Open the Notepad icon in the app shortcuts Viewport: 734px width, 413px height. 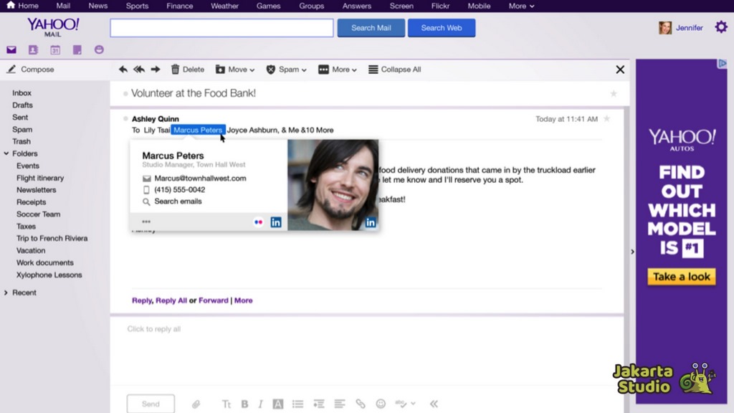(77, 49)
